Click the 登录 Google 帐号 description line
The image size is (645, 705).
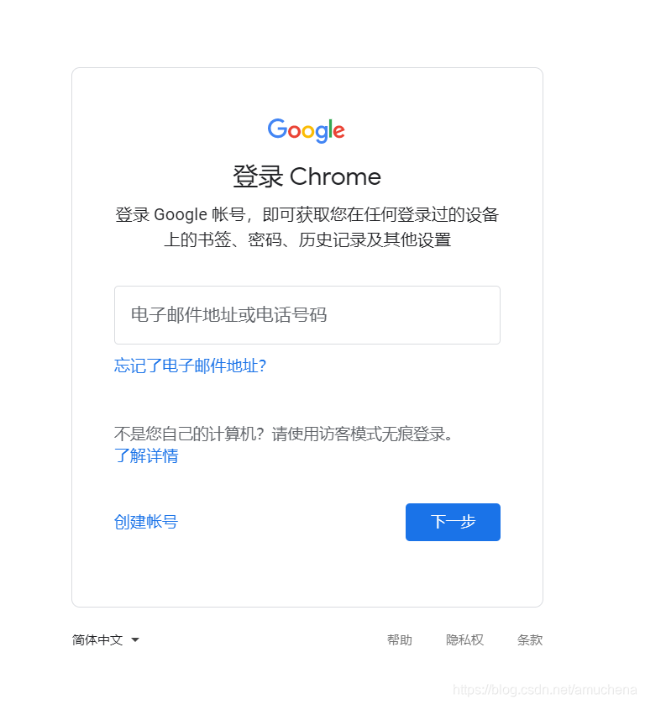(307, 214)
